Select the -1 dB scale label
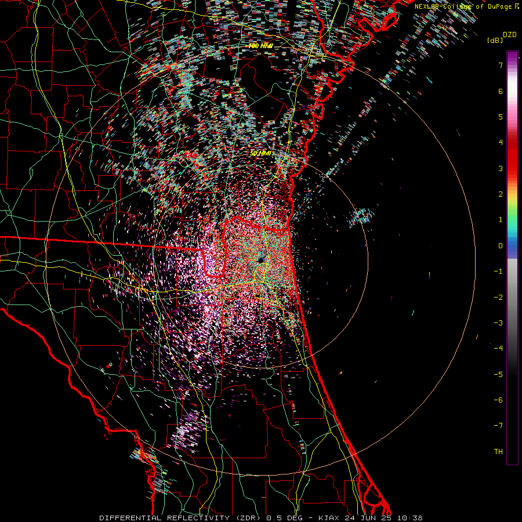The width and height of the screenshot is (522, 522). click(x=498, y=271)
